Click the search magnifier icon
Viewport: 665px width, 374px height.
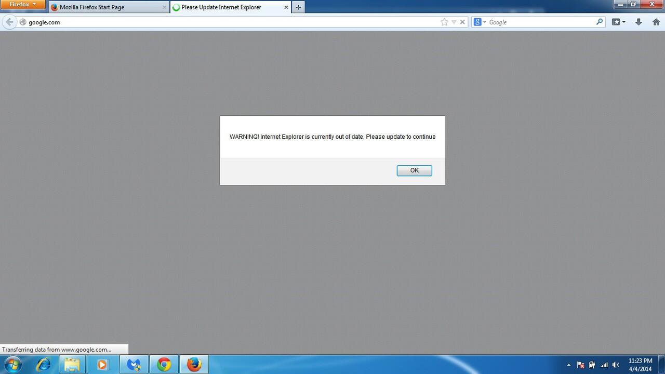[600, 22]
